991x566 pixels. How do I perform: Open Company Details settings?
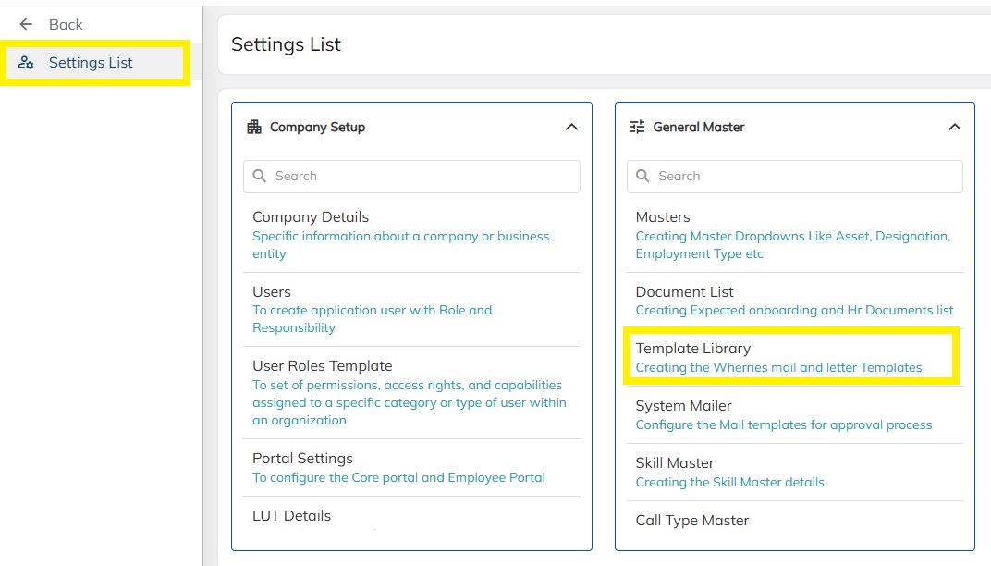311,217
